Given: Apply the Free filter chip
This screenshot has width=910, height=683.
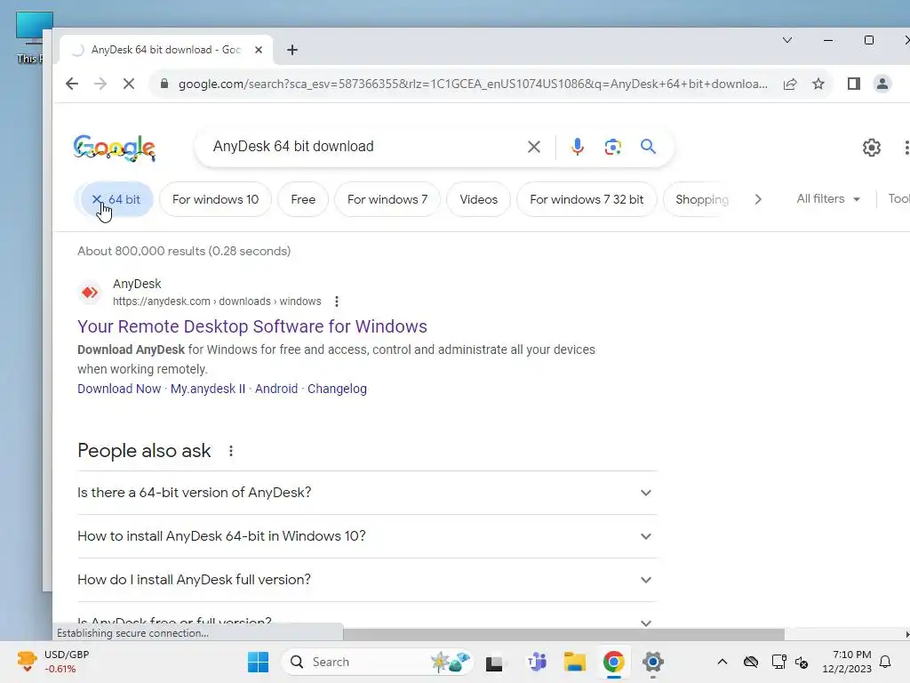Looking at the screenshot, I should pos(303,199).
